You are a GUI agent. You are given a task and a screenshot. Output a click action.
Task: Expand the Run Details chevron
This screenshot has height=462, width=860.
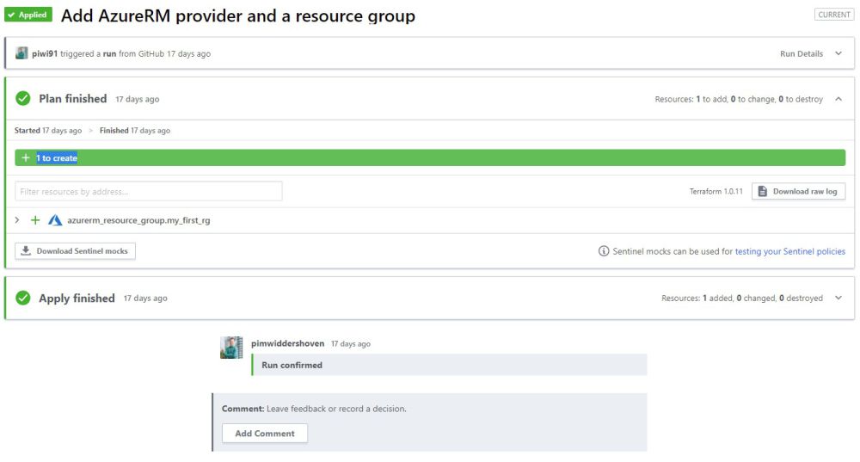point(838,53)
